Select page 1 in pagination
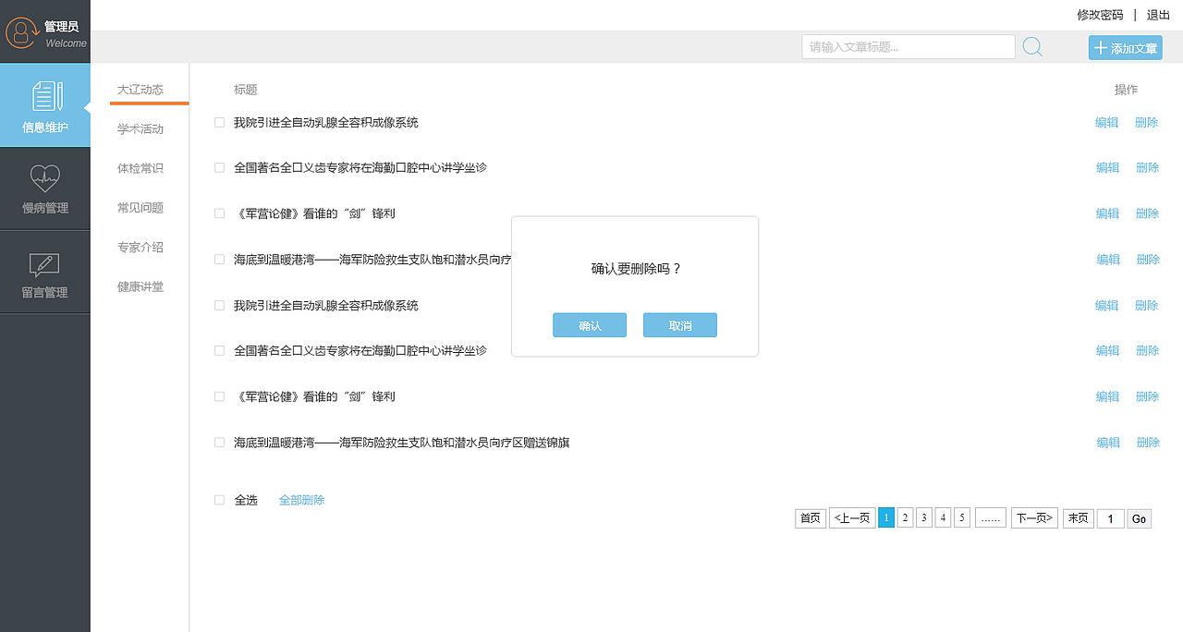 tap(886, 518)
